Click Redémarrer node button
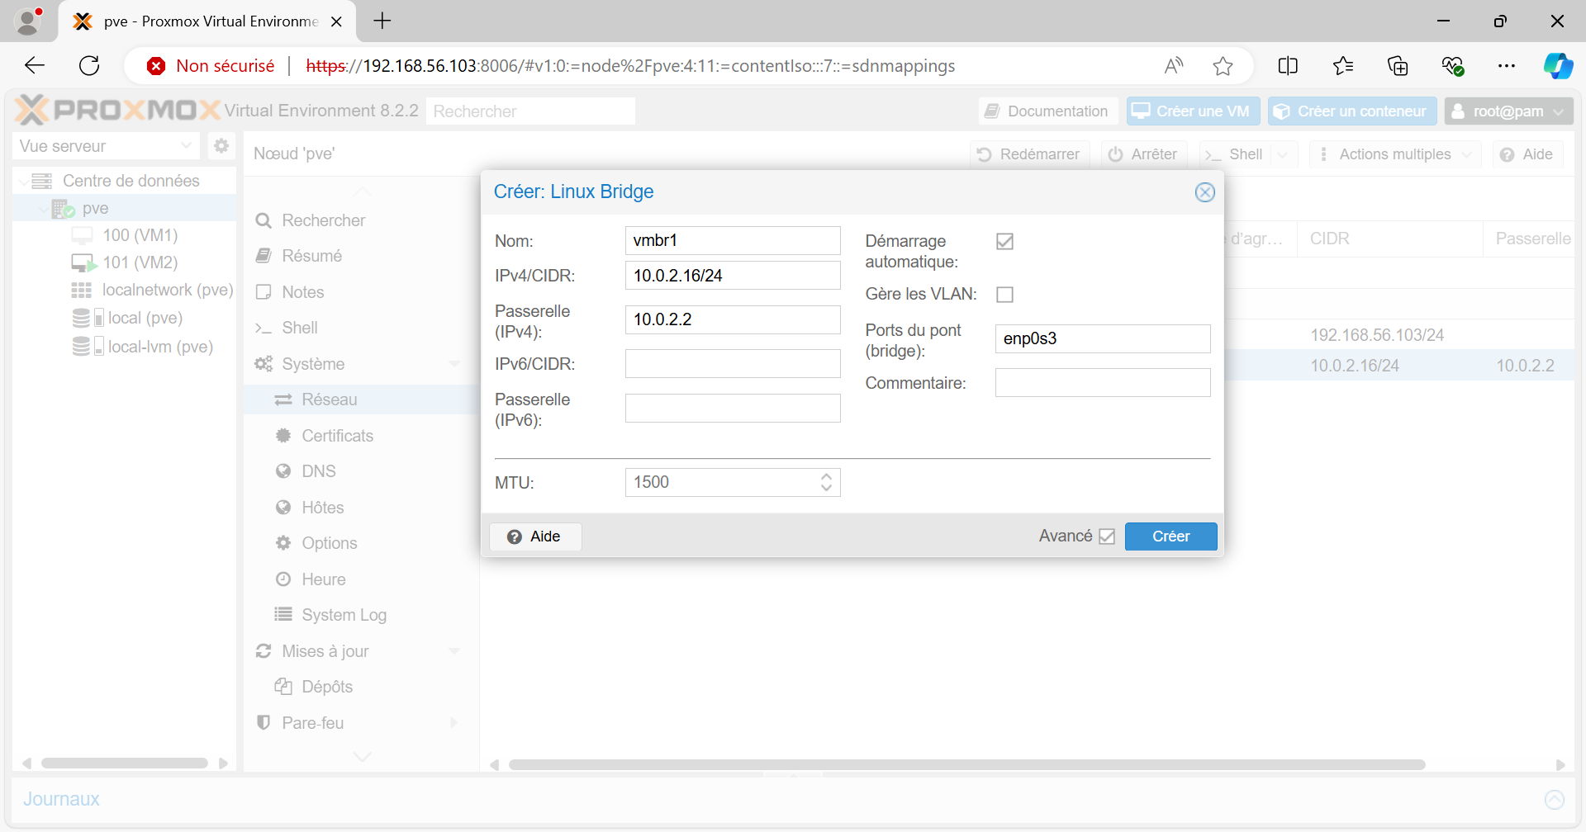Screen dimensions: 1586x832 pos(1029,154)
